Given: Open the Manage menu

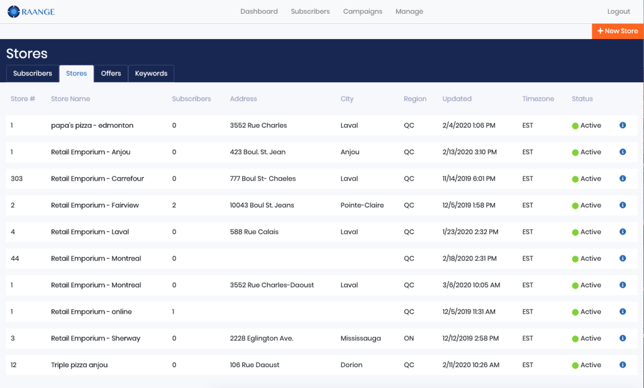Looking at the screenshot, I should coord(409,11).
